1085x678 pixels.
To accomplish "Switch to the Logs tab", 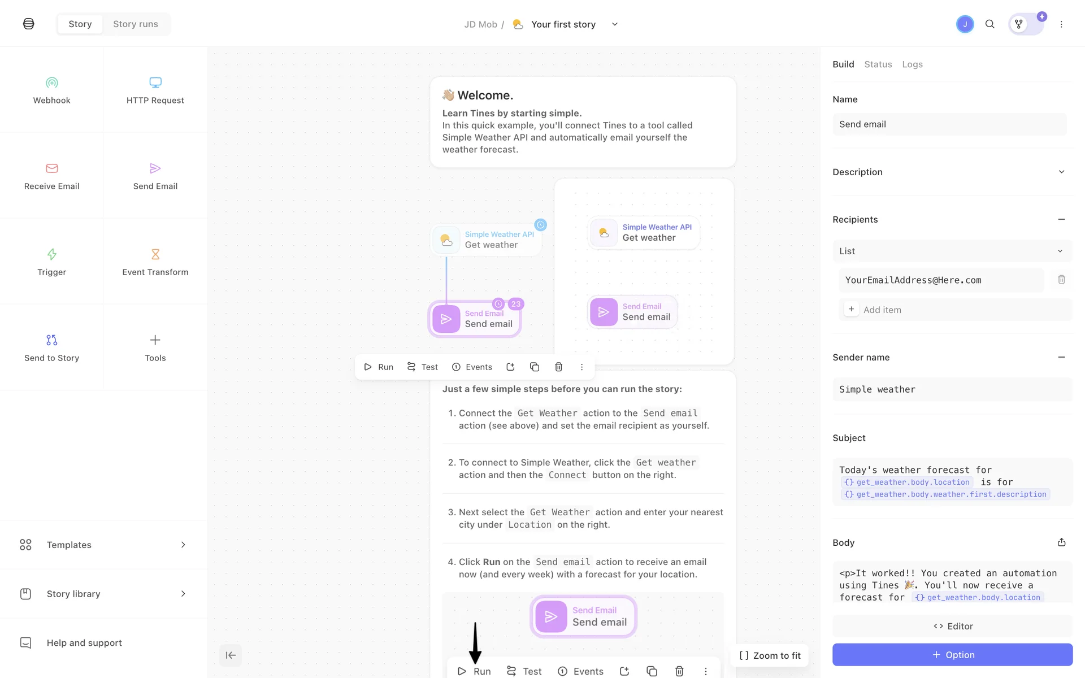I will tap(912, 64).
